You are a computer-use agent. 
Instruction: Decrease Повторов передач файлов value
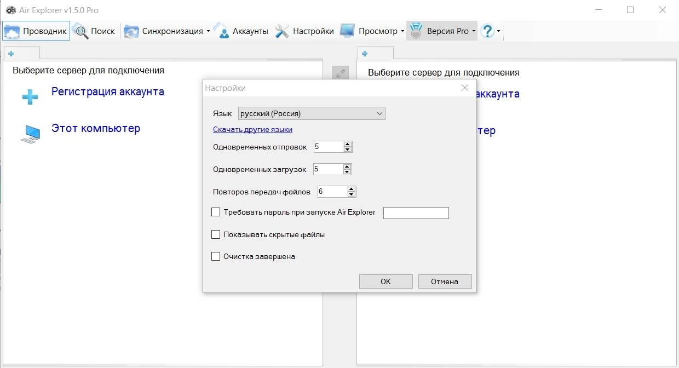coord(352,194)
